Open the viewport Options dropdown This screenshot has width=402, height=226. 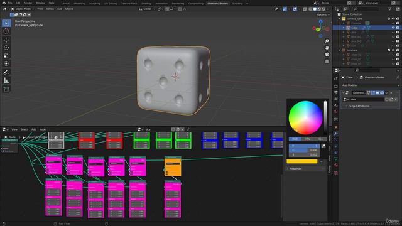323,14
